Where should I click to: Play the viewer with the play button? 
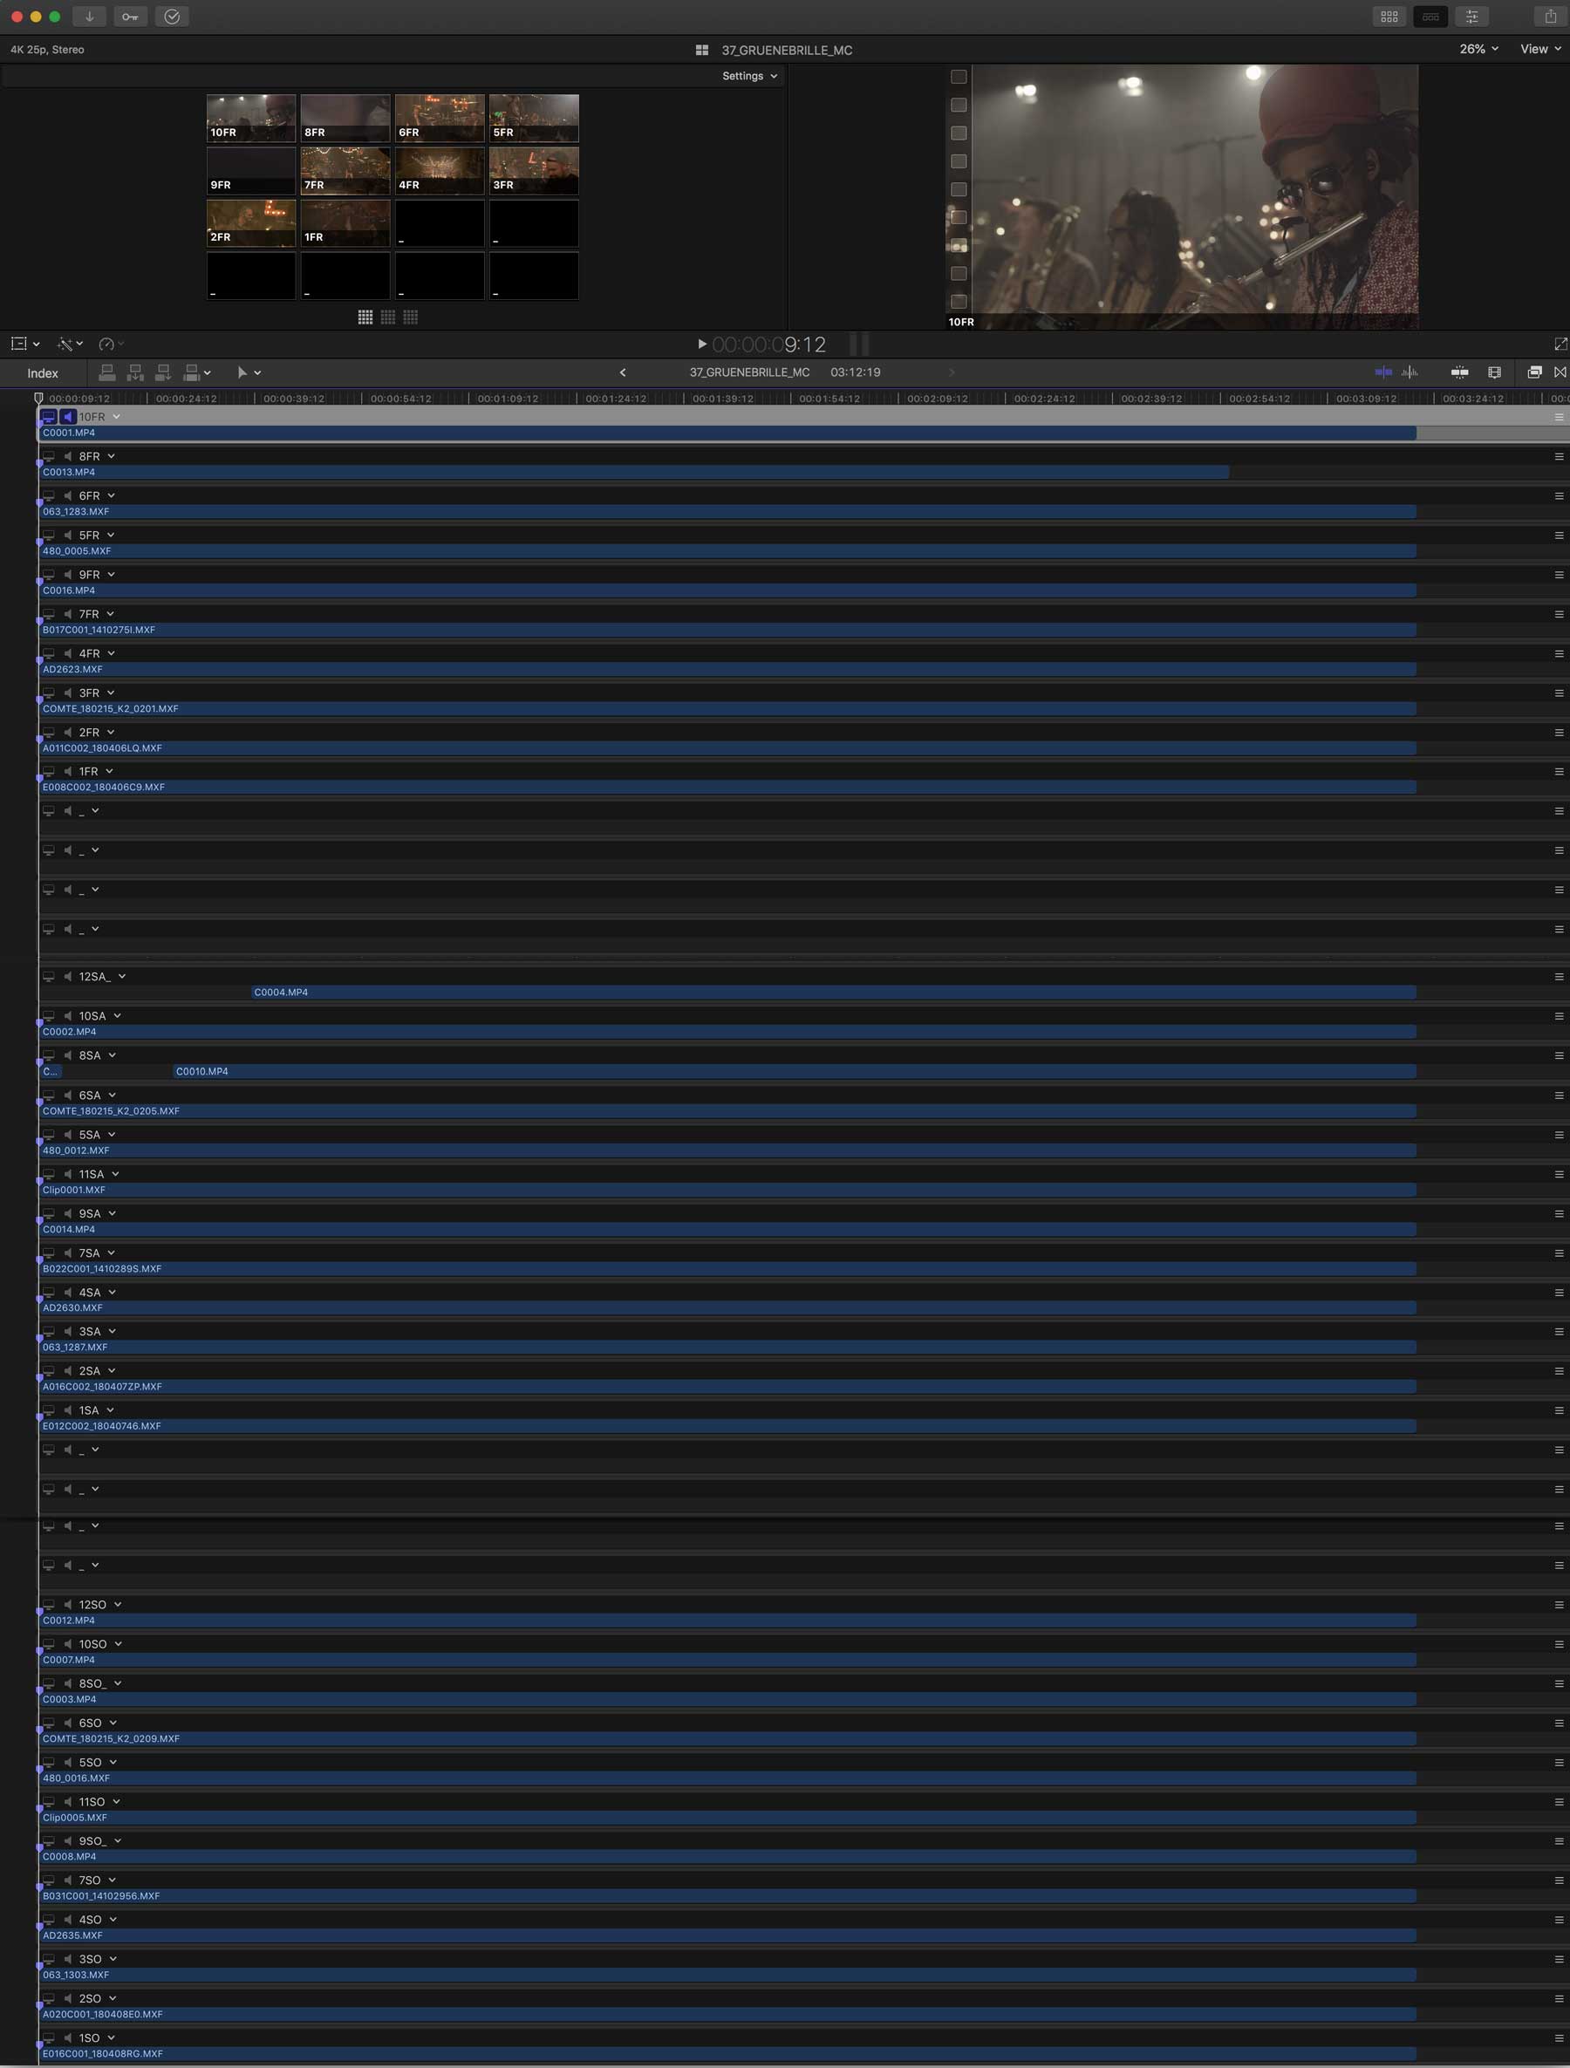click(702, 344)
